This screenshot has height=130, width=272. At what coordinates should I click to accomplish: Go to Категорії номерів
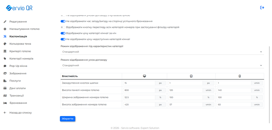tap(21, 59)
